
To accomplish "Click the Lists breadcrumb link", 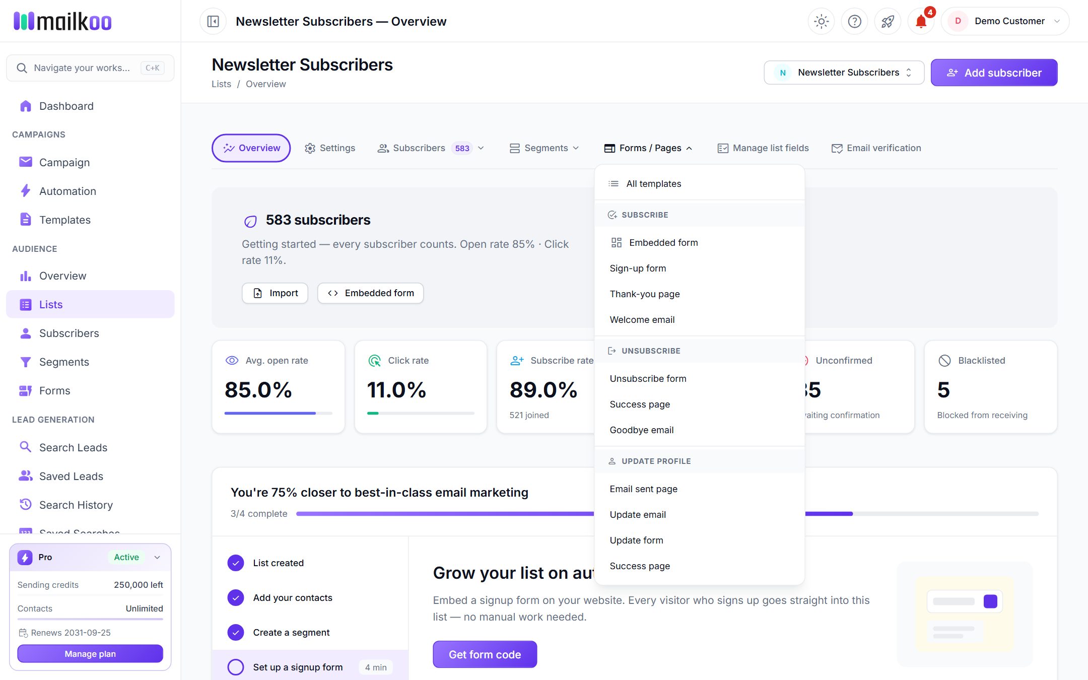I will [x=221, y=84].
